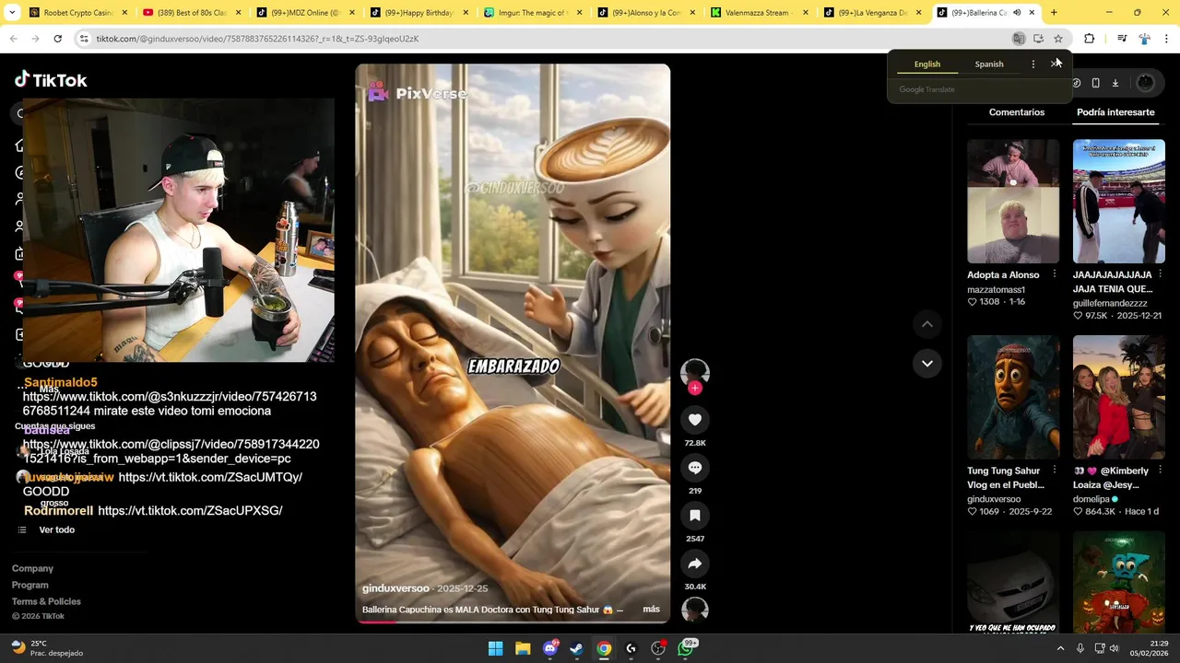Open the TikTok profile avatar at top right
This screenshot has width=1180, height=663.
(x=1145, y=83)
